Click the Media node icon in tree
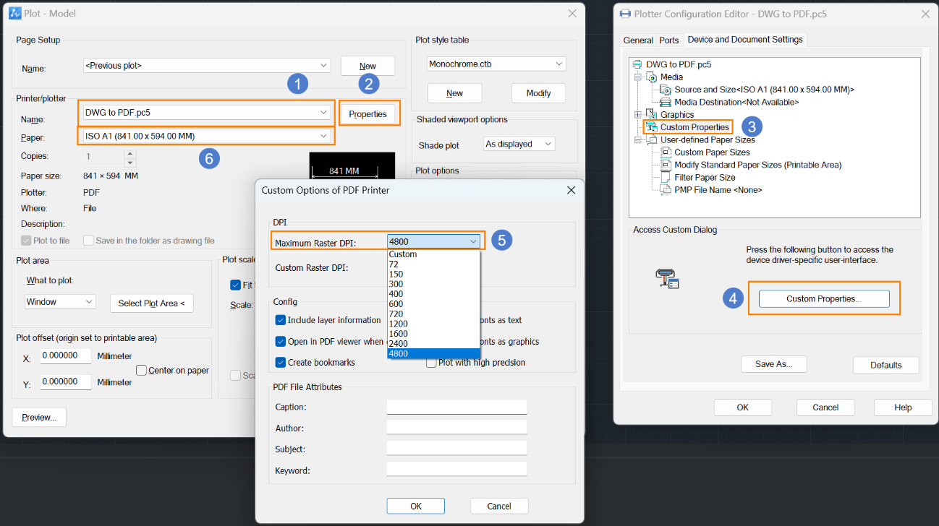This screenshot has height=526, width=939. [x=652, y=77]
